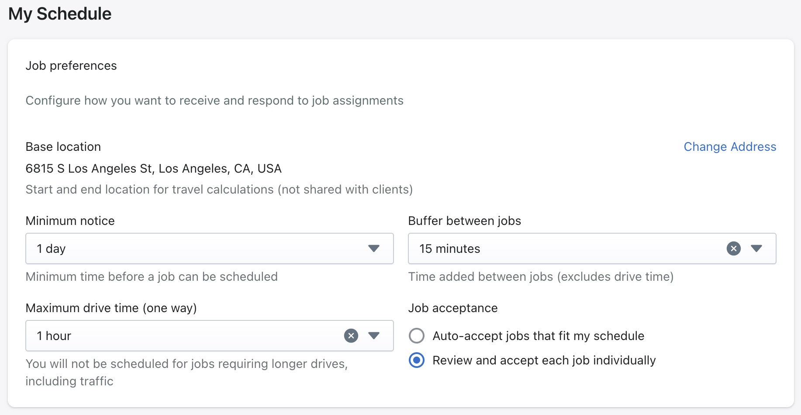The height and width of the screenshot is (415, 801).
Task: Click the "Review and accept each job individually" text
Action: (x=544, y=361)
